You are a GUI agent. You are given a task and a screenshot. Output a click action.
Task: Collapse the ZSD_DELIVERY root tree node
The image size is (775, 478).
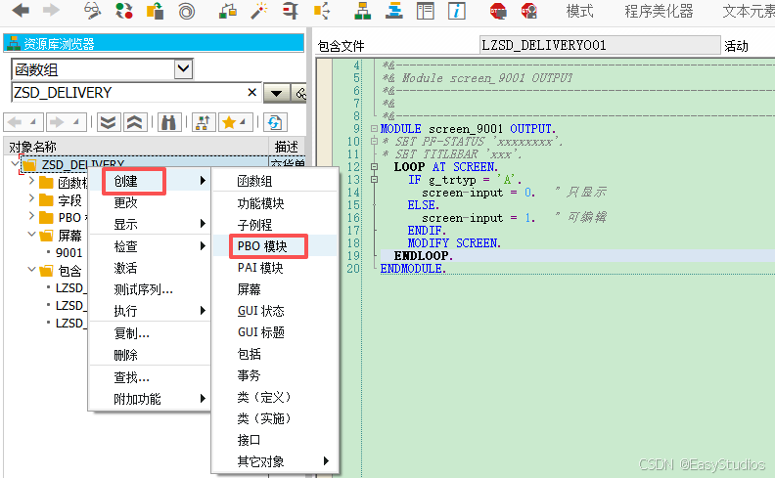[15, 162]
